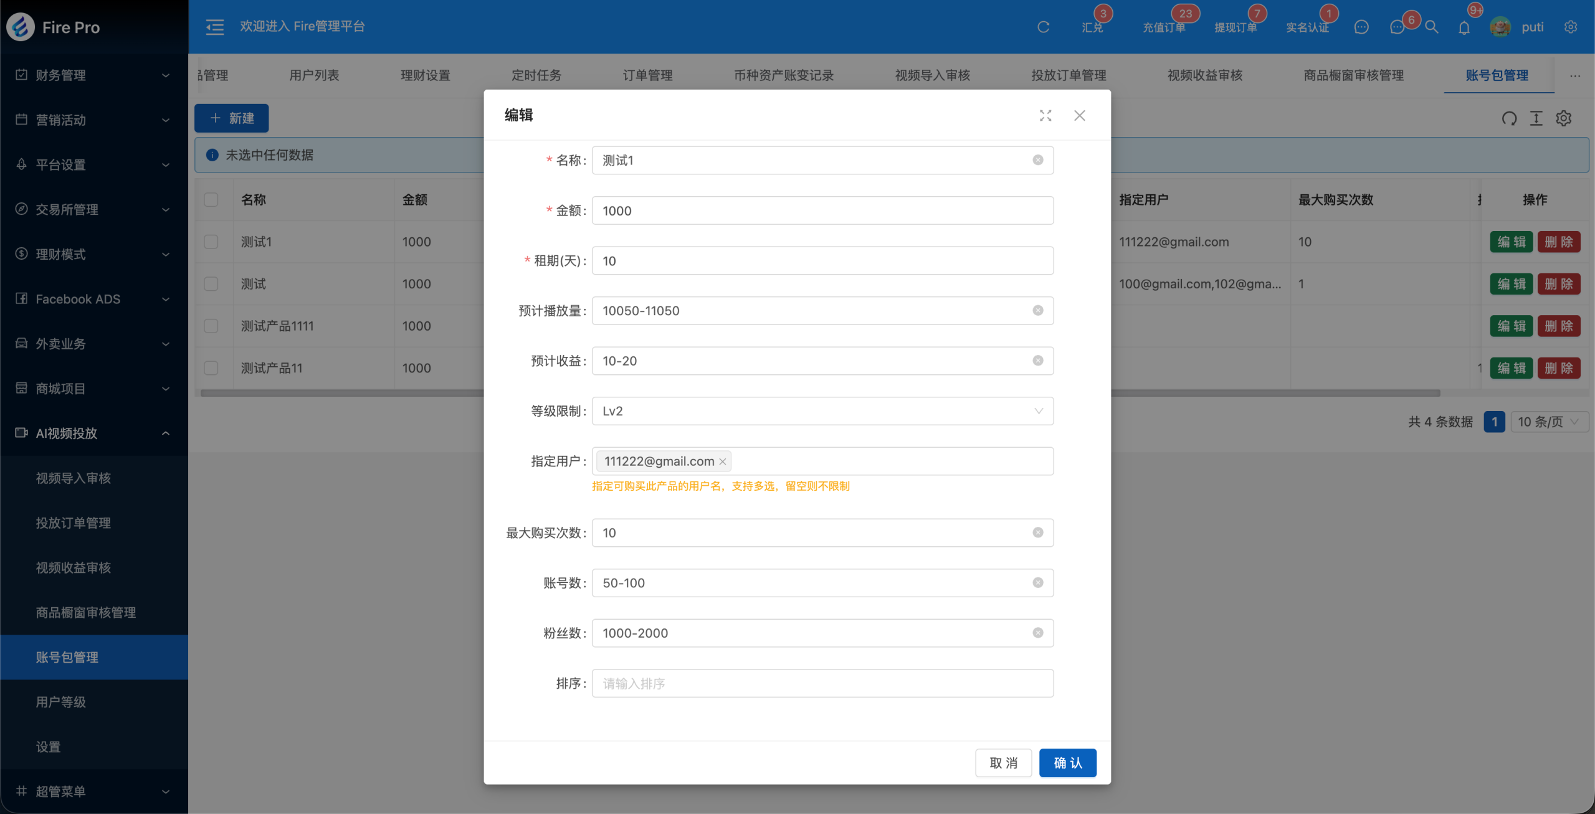
Task: Switch to the 订单管理 tab
Action: point(647,75)
